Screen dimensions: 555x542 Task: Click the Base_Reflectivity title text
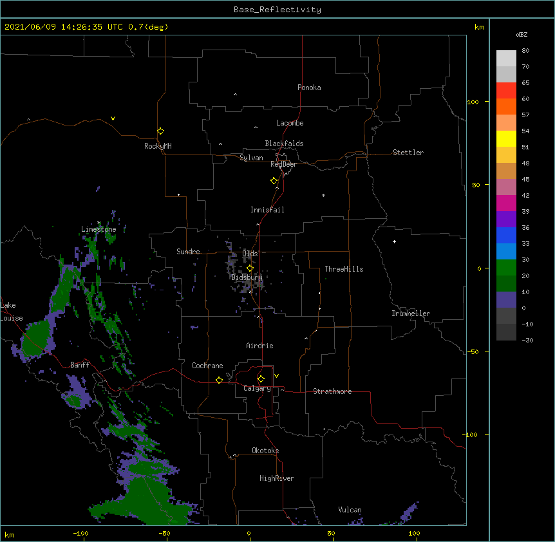[277, 10]
